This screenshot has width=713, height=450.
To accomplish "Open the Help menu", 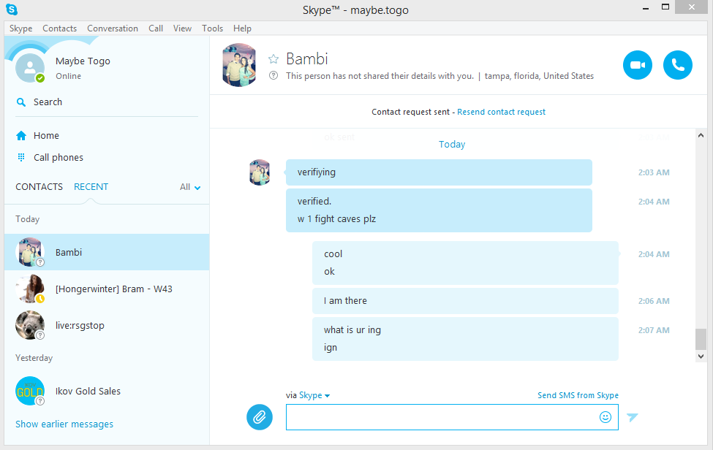I will point(242,28).
